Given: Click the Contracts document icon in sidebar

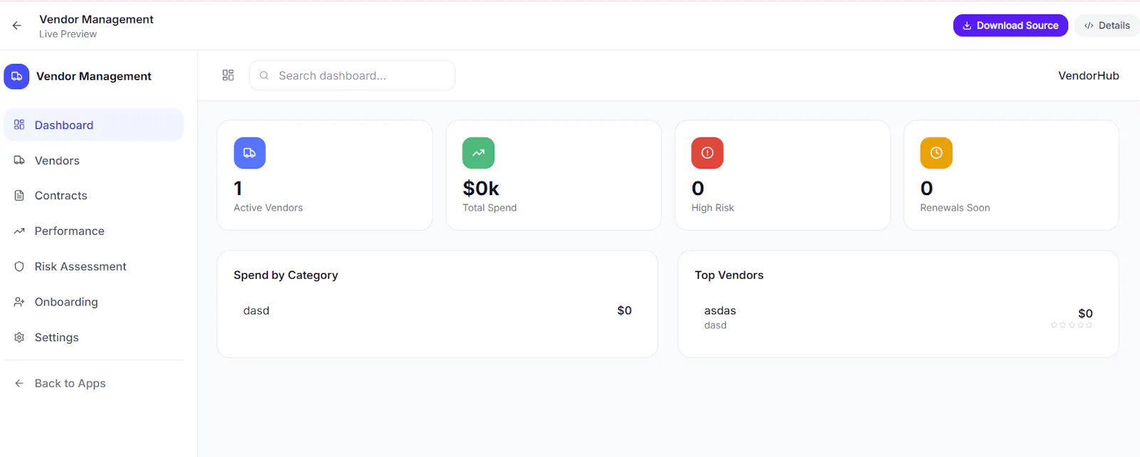Looking at the screenshot, I should pos(19,196).
